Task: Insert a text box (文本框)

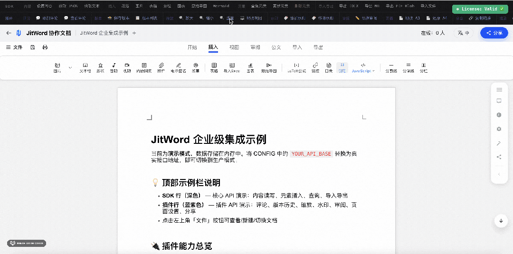Action: click(85, 68)
